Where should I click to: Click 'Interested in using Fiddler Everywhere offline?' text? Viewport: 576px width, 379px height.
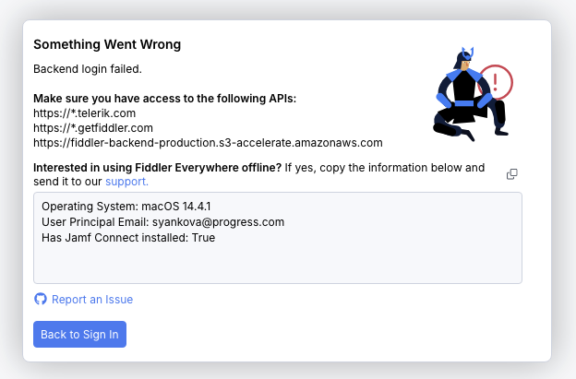(x=157, y=168)
